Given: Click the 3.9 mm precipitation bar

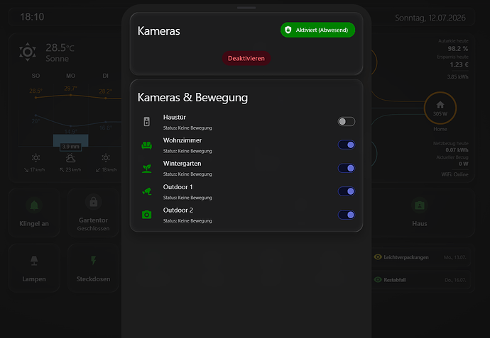Looking at the screenshot, I should (x=70, y=140).
